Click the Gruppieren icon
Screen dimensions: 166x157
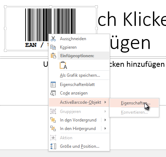pyautogui.click(x=53, y=112)
